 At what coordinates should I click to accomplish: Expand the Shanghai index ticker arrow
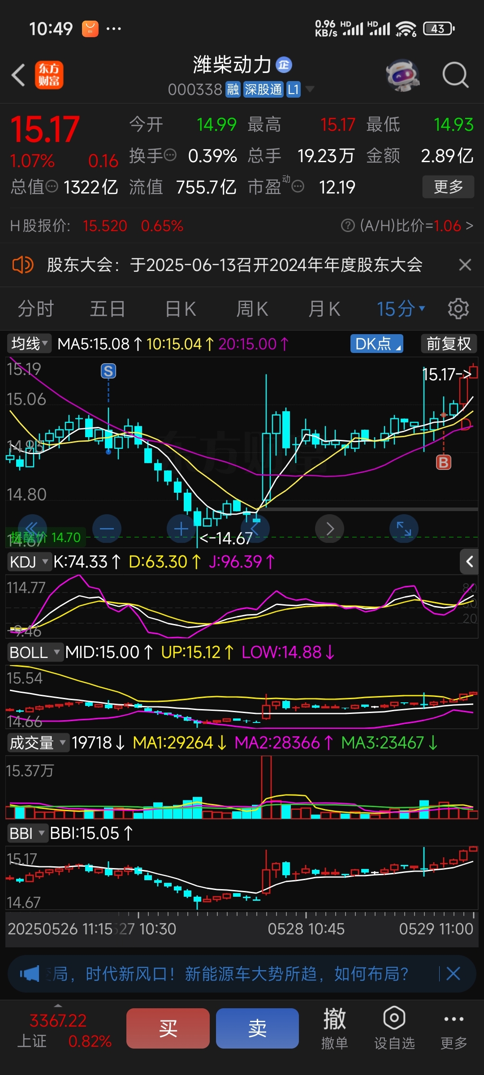pyautogui.click(x=58, y=1005)
